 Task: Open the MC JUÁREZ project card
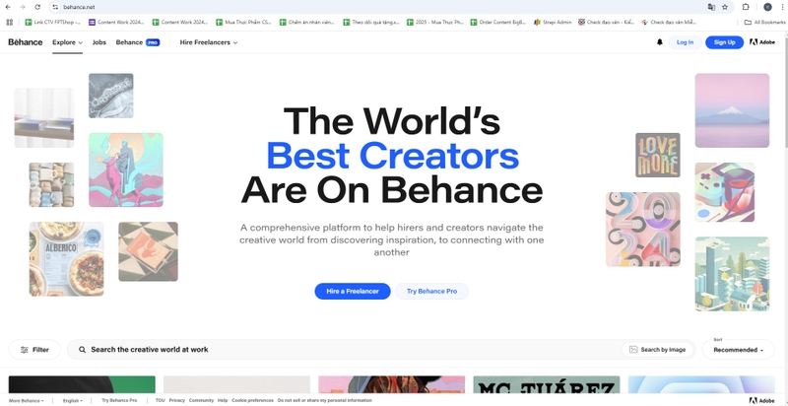[x=547, y=385]
